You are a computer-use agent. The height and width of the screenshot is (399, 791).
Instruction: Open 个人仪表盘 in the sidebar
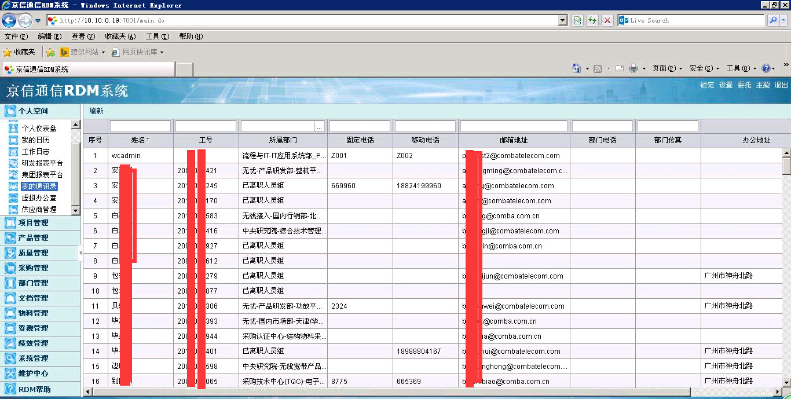click(x=39, y=129)
